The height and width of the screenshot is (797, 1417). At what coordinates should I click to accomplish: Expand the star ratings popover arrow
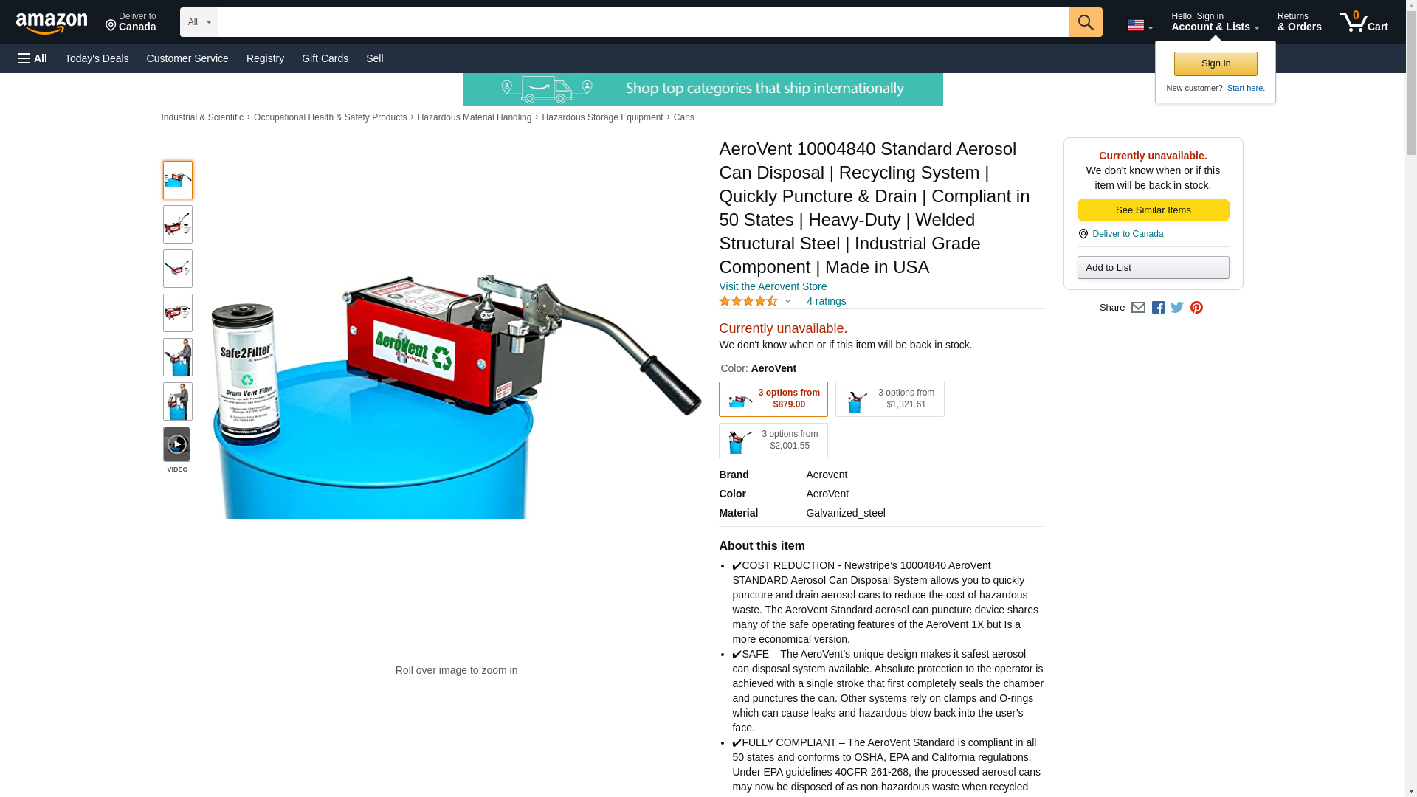point(787,301)
